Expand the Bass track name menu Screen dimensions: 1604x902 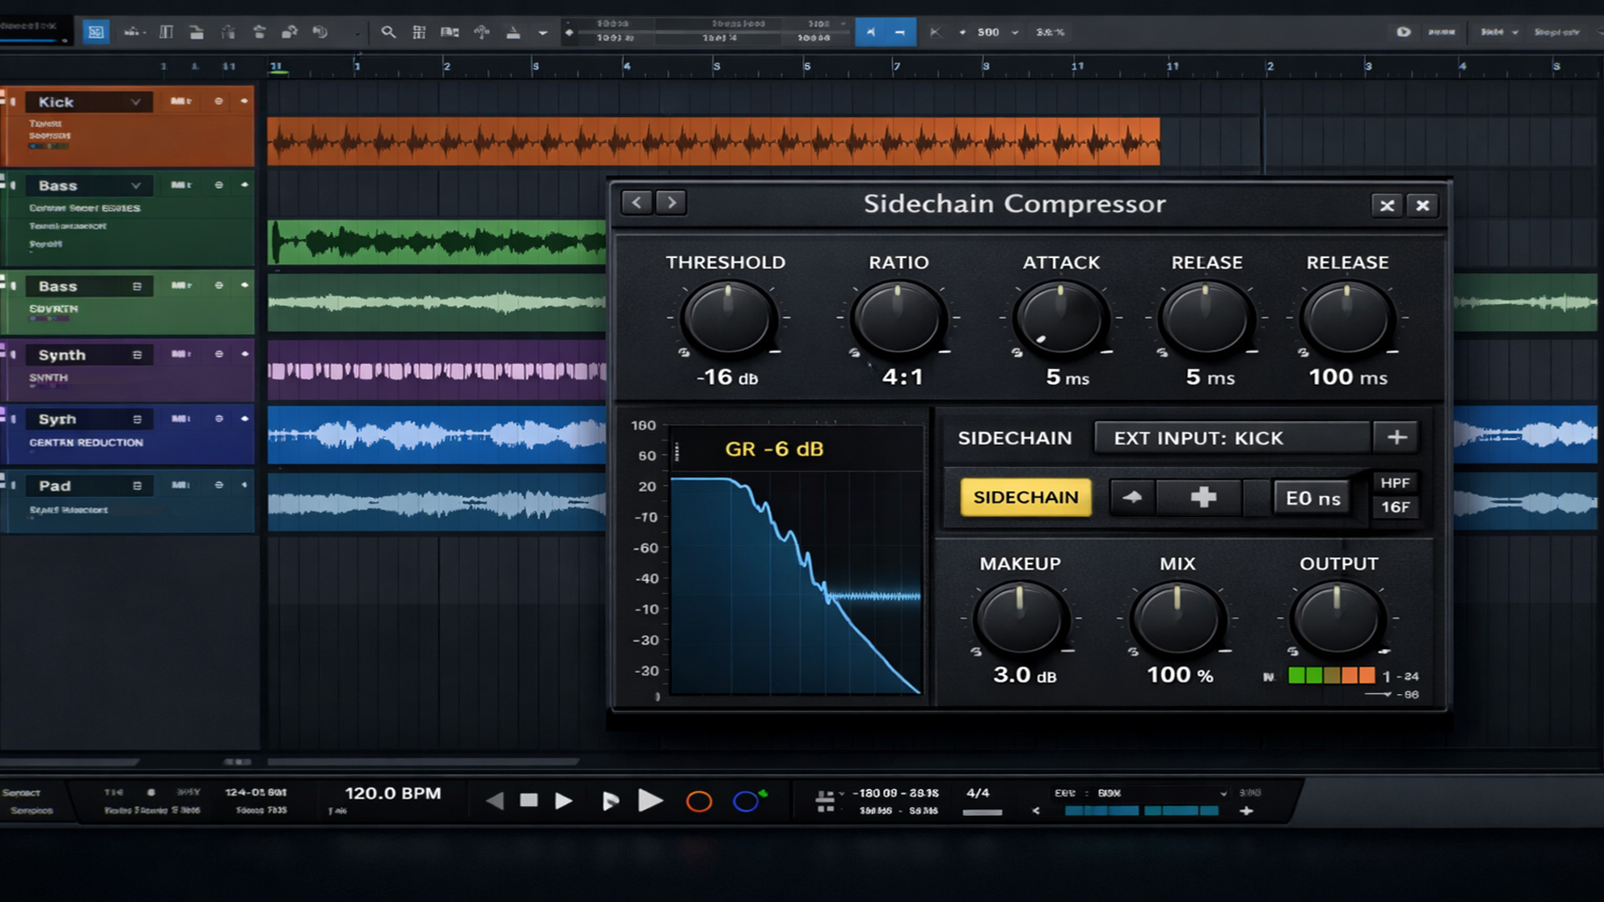pyautogui.click(x=136, y=185)
